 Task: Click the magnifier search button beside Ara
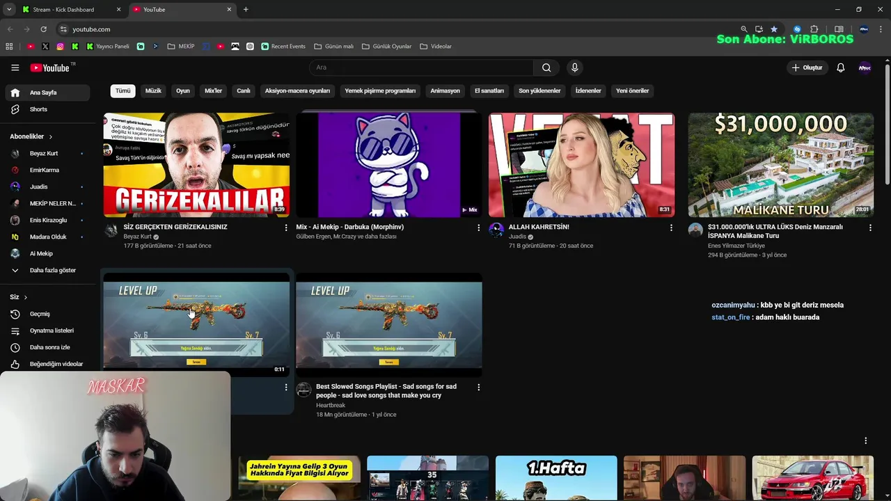(x=546, y=67)
